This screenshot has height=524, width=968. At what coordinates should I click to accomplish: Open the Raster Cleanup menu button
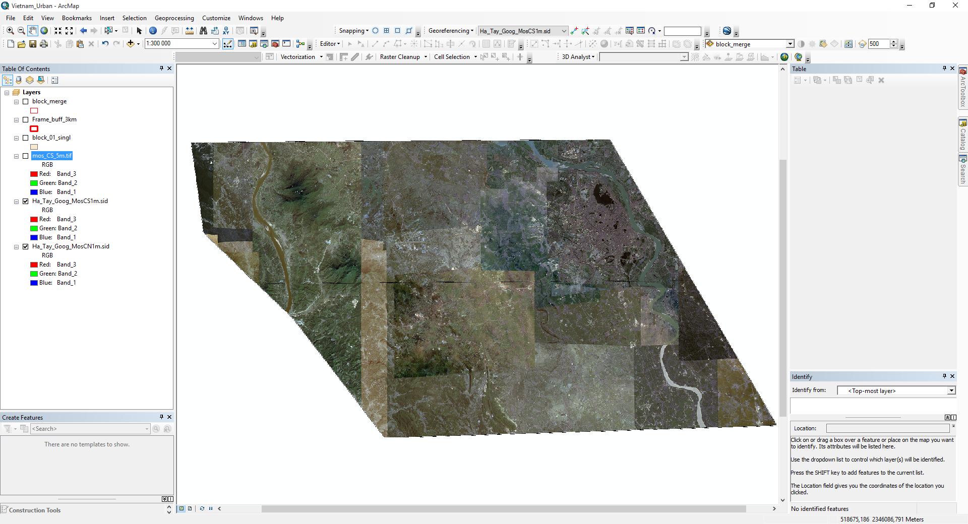(x=403, y=57)
